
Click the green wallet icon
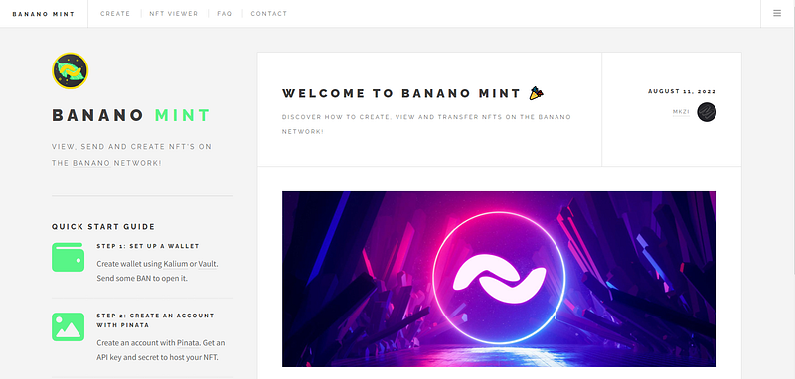pyautogui.click(x=68, y=257)
